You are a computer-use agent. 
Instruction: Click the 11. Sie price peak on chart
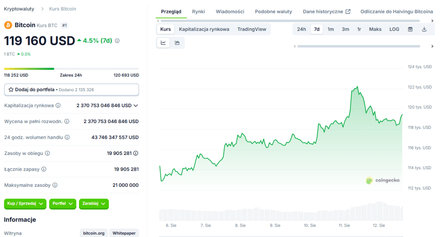point(357,87)
